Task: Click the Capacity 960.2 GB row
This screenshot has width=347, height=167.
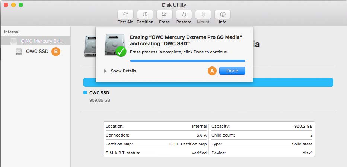Action: click(262, 126)
